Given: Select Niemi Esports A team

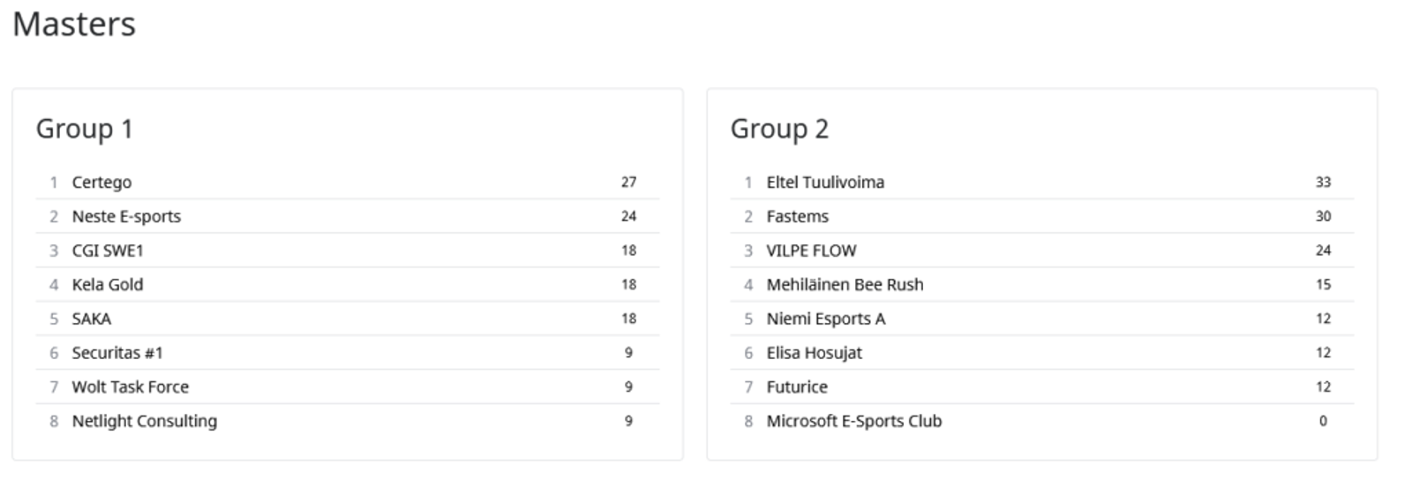Looking at the screenshot, I should 825,319.
